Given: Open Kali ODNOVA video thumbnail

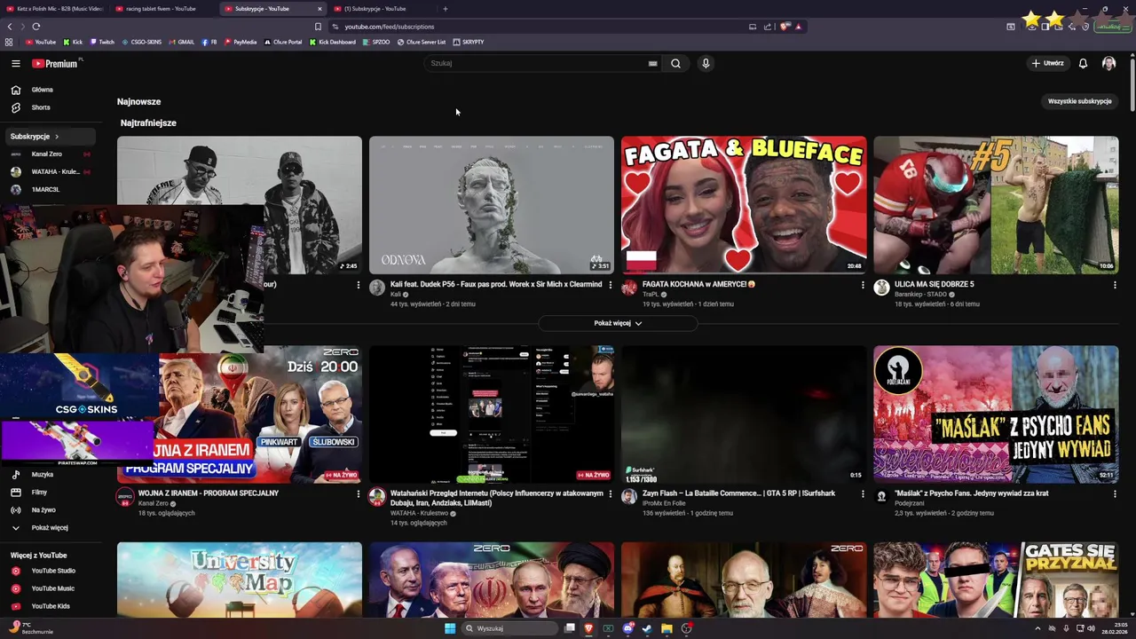Looking at the screenshot, I should (x=492, y=205).
